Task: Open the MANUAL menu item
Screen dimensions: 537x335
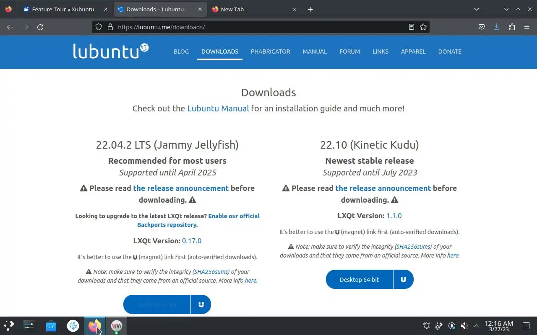Action: pyautogui.click(x=315, y=52)
